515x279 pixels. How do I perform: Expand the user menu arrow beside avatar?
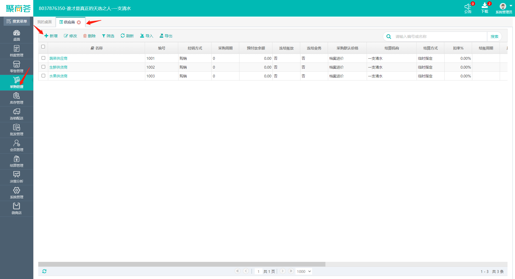pyautogui.click(x=511, y=6)
